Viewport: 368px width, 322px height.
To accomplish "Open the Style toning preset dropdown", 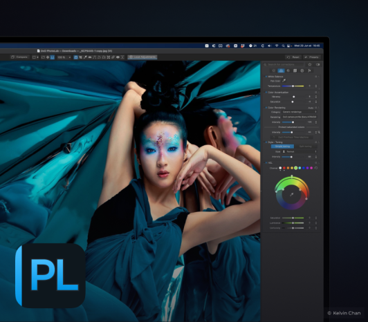I will [300, 152].
